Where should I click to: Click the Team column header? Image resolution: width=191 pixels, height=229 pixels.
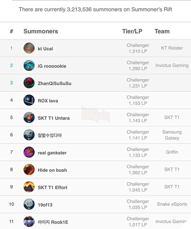click(162, 31)
